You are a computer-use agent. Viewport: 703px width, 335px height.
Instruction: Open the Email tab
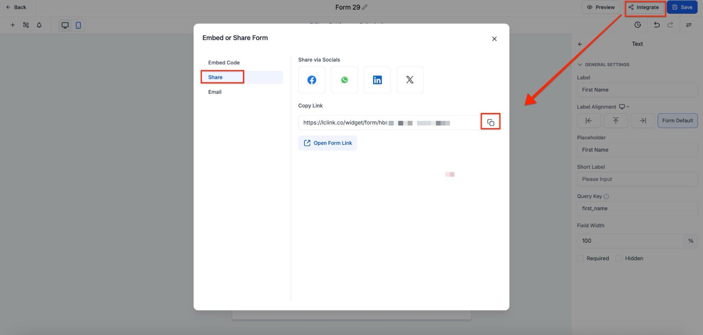tap(215, 92)
